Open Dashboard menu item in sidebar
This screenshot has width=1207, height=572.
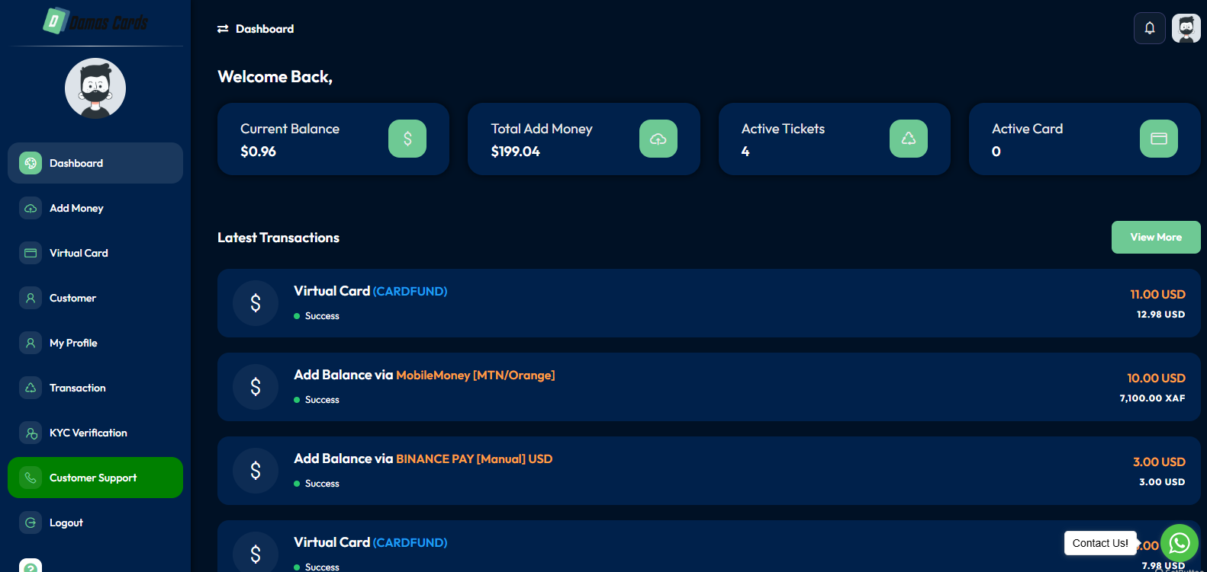95,163
